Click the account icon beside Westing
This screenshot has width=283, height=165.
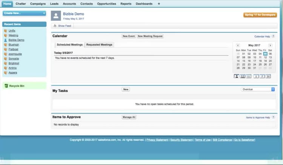(6, 36)
